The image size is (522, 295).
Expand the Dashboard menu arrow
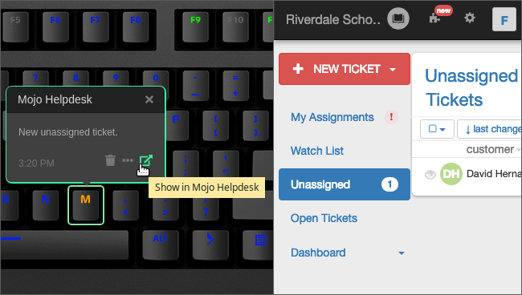pos(402,253)
